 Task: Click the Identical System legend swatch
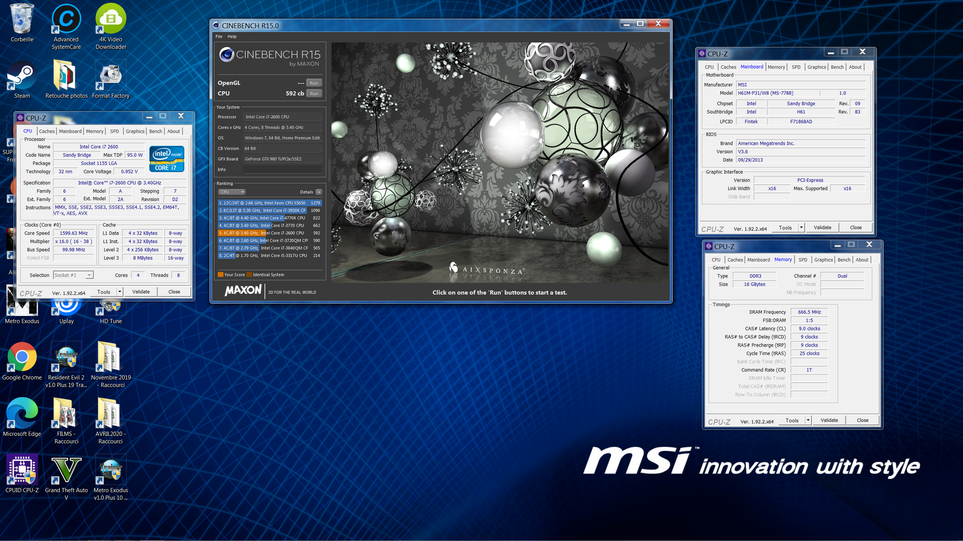click(x=249, y=275)
